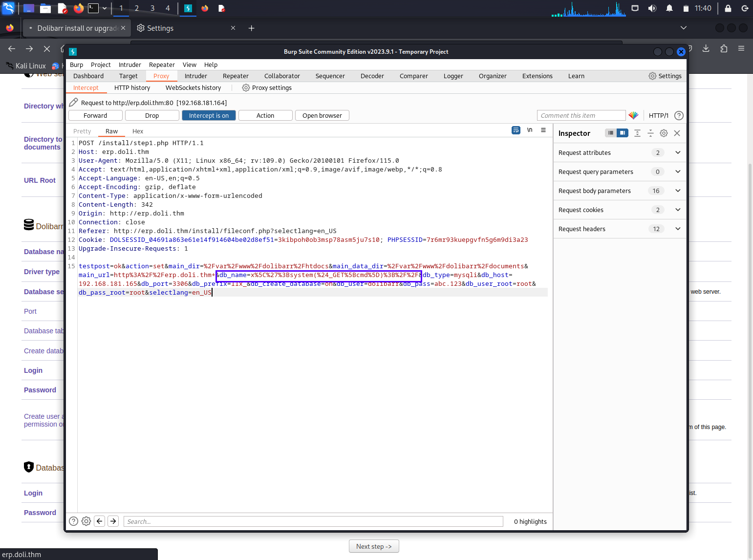The width and height of the screenshot is (753, 560).
Task: Click Firefox back arrow
Action: tap(12, 48)
